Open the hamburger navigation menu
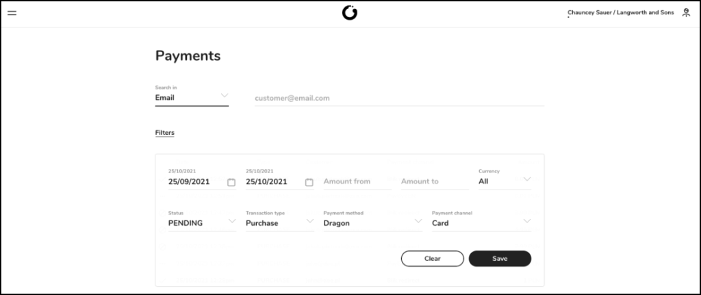The image size is (701, 295). (12, 13)
